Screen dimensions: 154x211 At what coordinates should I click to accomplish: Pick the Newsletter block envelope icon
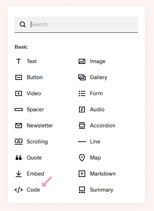click(x=19, y=126)
